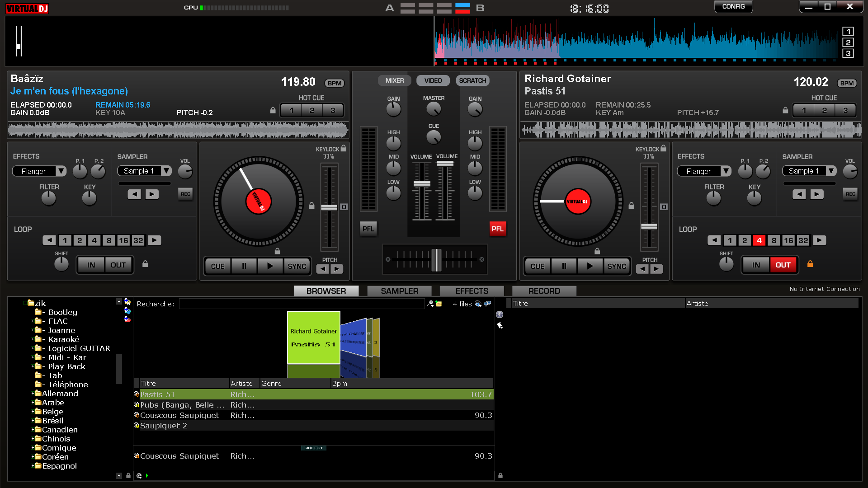Switch to the SAMPLER tab
The width and height of the screenshot is (868, 488).
click(x=400, y=291)
